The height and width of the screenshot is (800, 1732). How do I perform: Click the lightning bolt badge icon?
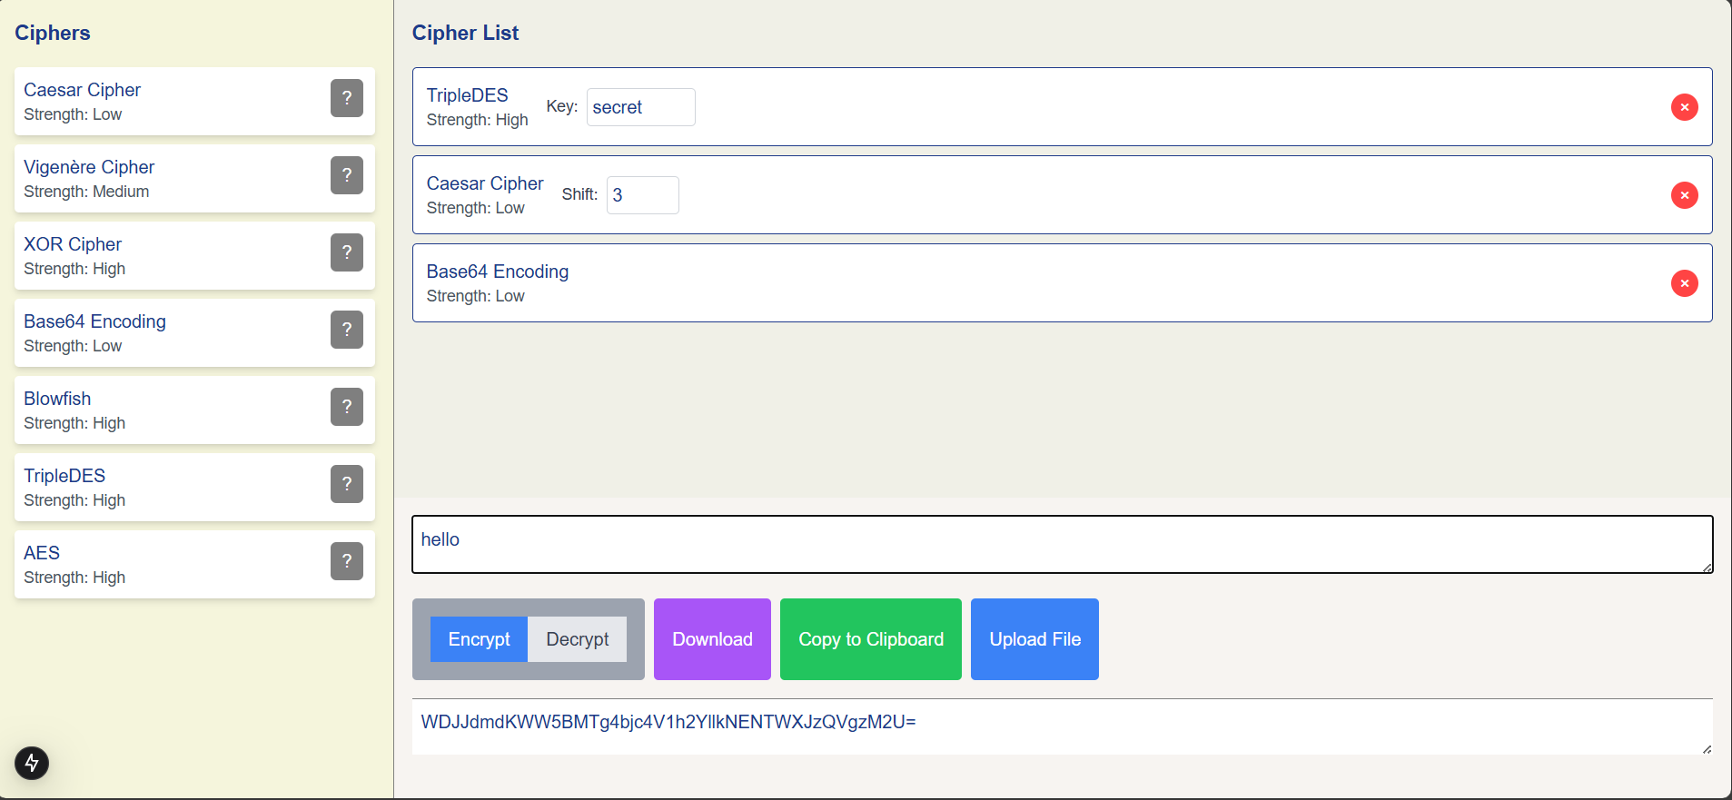(32, 763)
